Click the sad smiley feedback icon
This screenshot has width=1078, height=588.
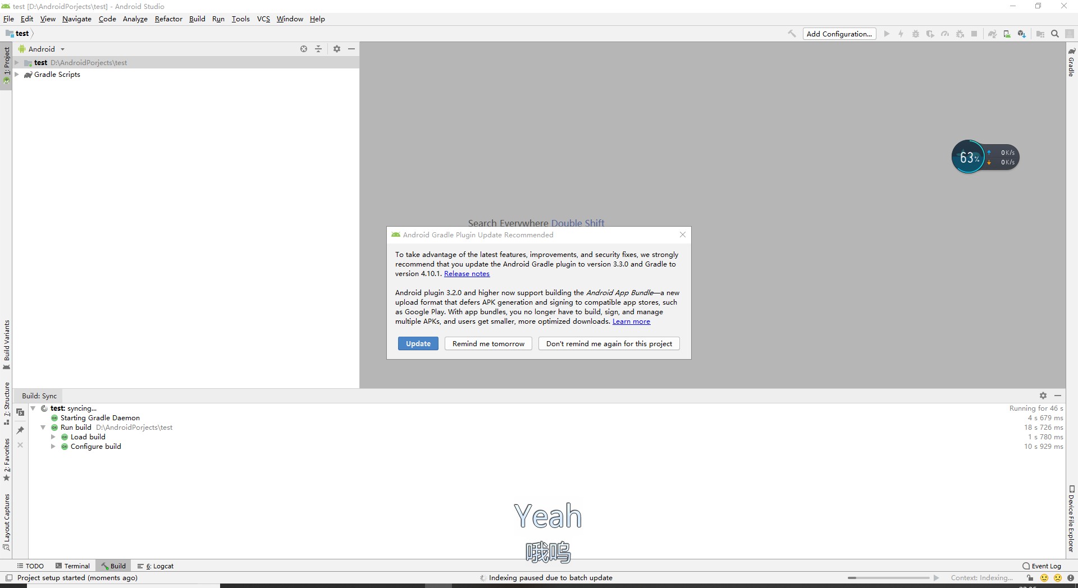(1058, 578)
